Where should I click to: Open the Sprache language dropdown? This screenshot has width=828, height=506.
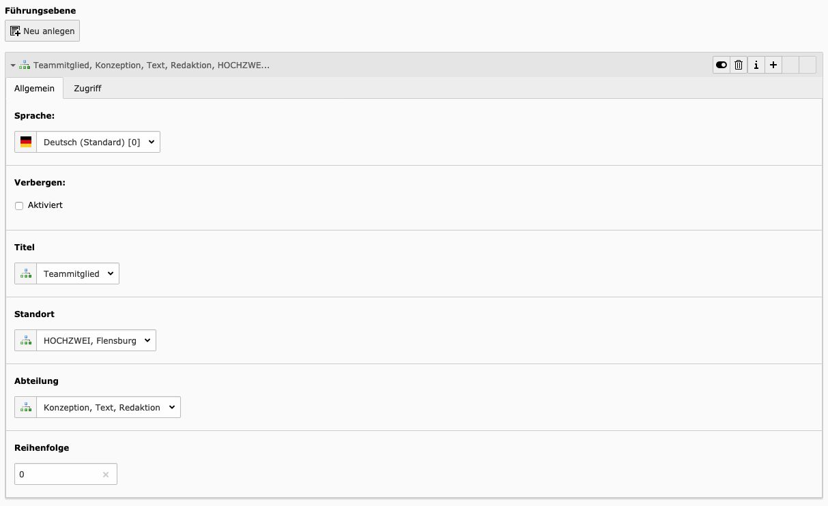(98, 142)
